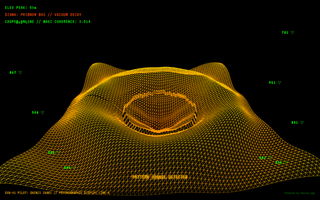Click the triangle marker beside 836
320x200 pixels.
pyautogui.click(x=286, y=162)
